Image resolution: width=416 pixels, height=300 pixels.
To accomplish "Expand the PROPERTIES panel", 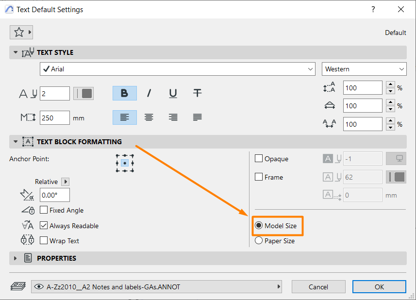I will tap(15, 258).
